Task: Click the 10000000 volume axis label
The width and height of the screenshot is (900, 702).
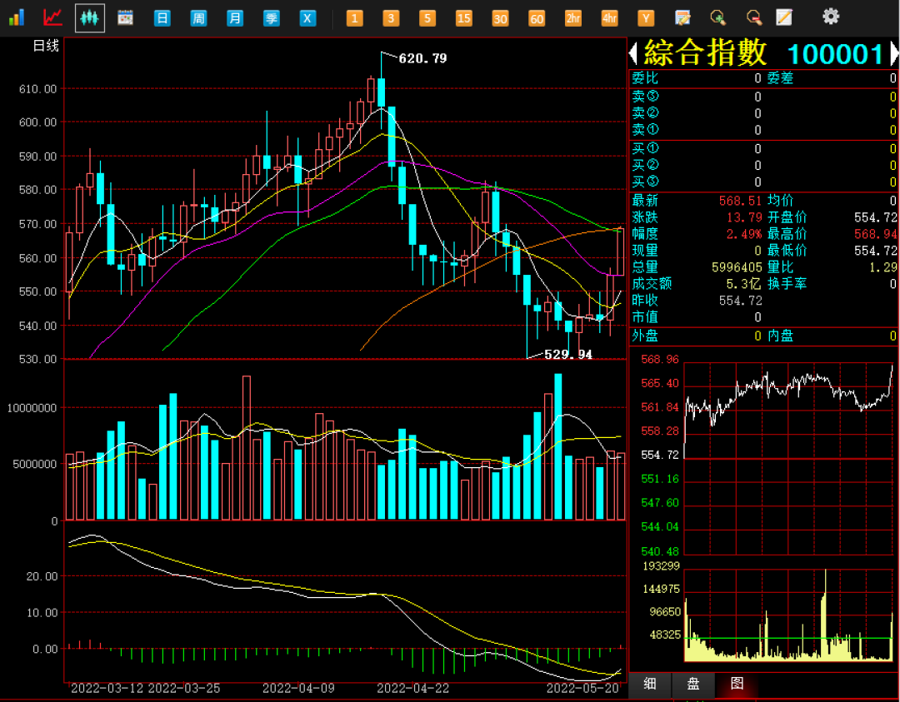Action: (x=32, y=408)
